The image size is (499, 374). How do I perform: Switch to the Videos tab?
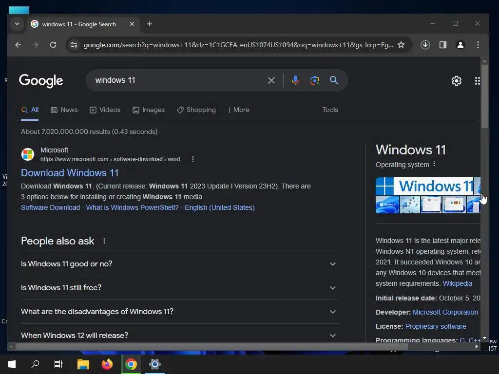pos(105,110)
